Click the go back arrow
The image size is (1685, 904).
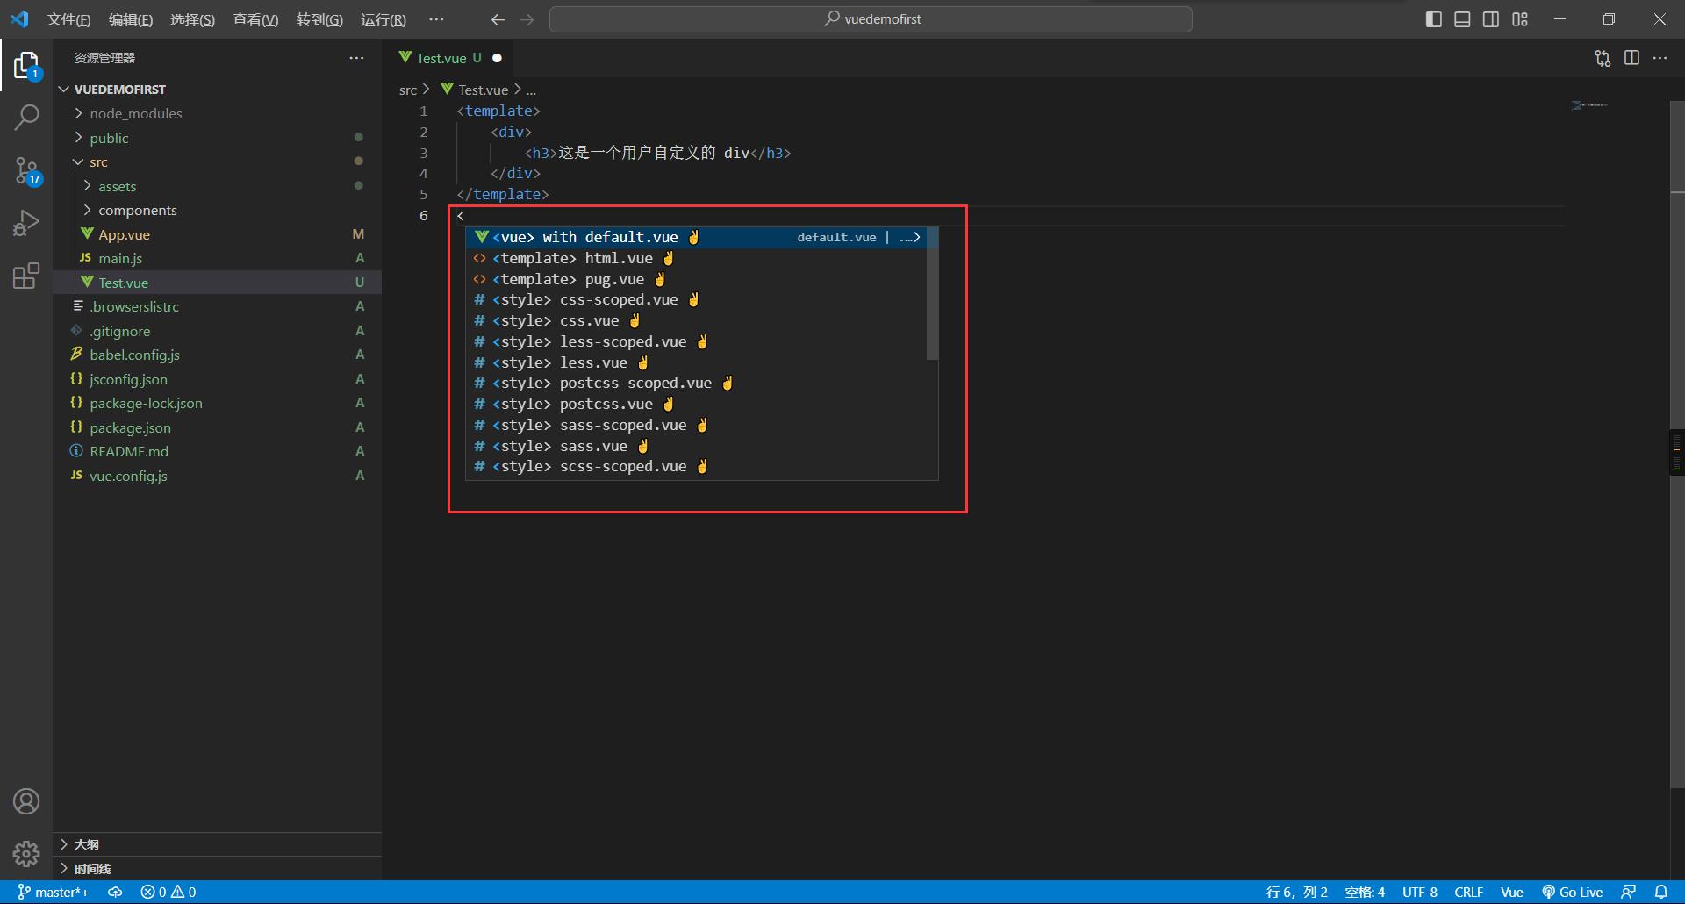point(498,19)
